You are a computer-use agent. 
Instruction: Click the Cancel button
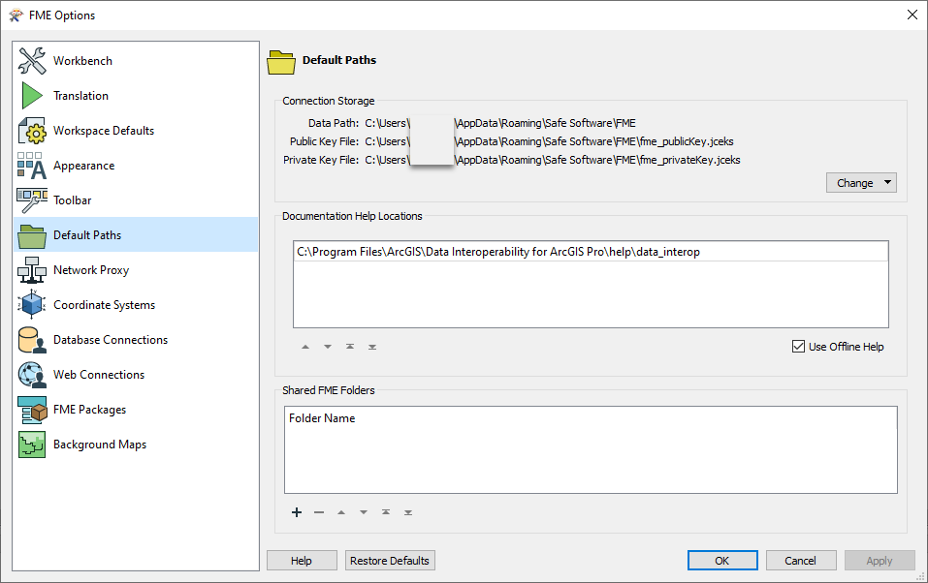tap(800, 561)
